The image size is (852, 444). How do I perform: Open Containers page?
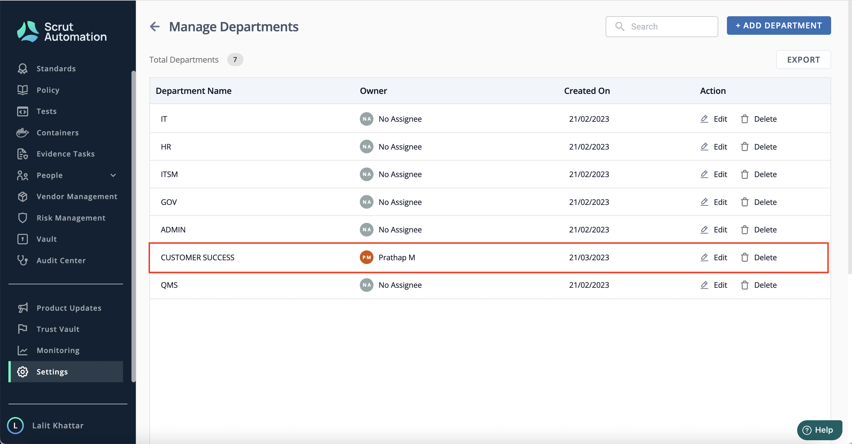coord(57,132)
